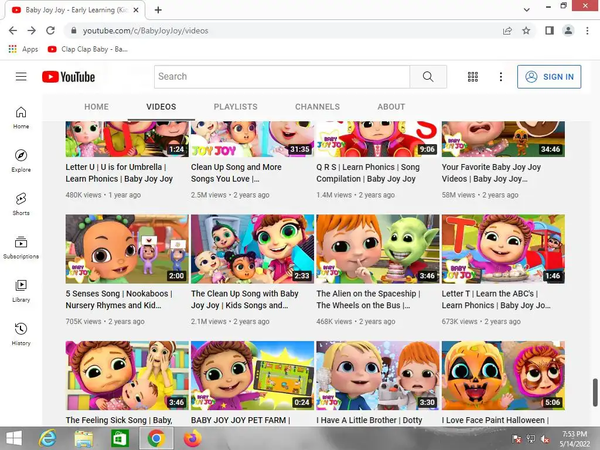Click the muted volume tray icon

click(545, 439)
